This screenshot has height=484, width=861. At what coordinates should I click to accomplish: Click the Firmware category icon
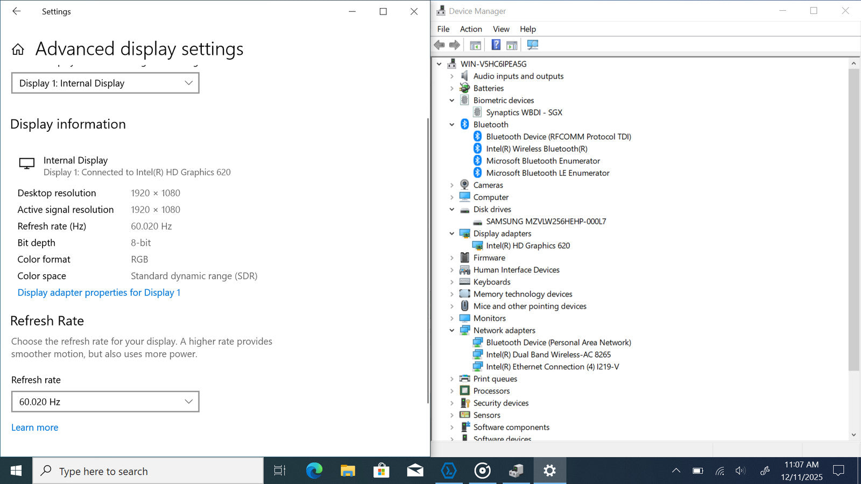[x=464, y=258]
